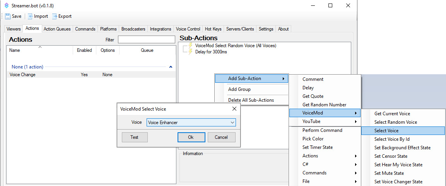This screenshot has width=446, height=186.
Task: Switch to the Voice Control tab
Action: [188, 29]
